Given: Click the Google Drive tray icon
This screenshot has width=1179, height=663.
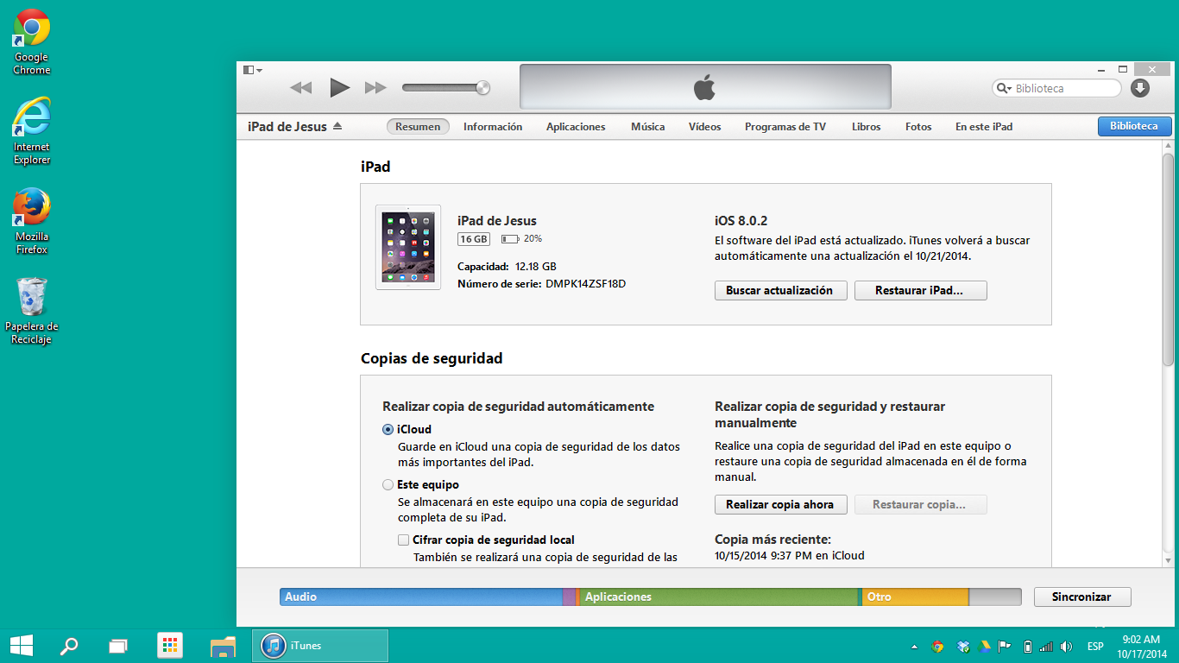Looking at the screenshot, I should (985, 646).
